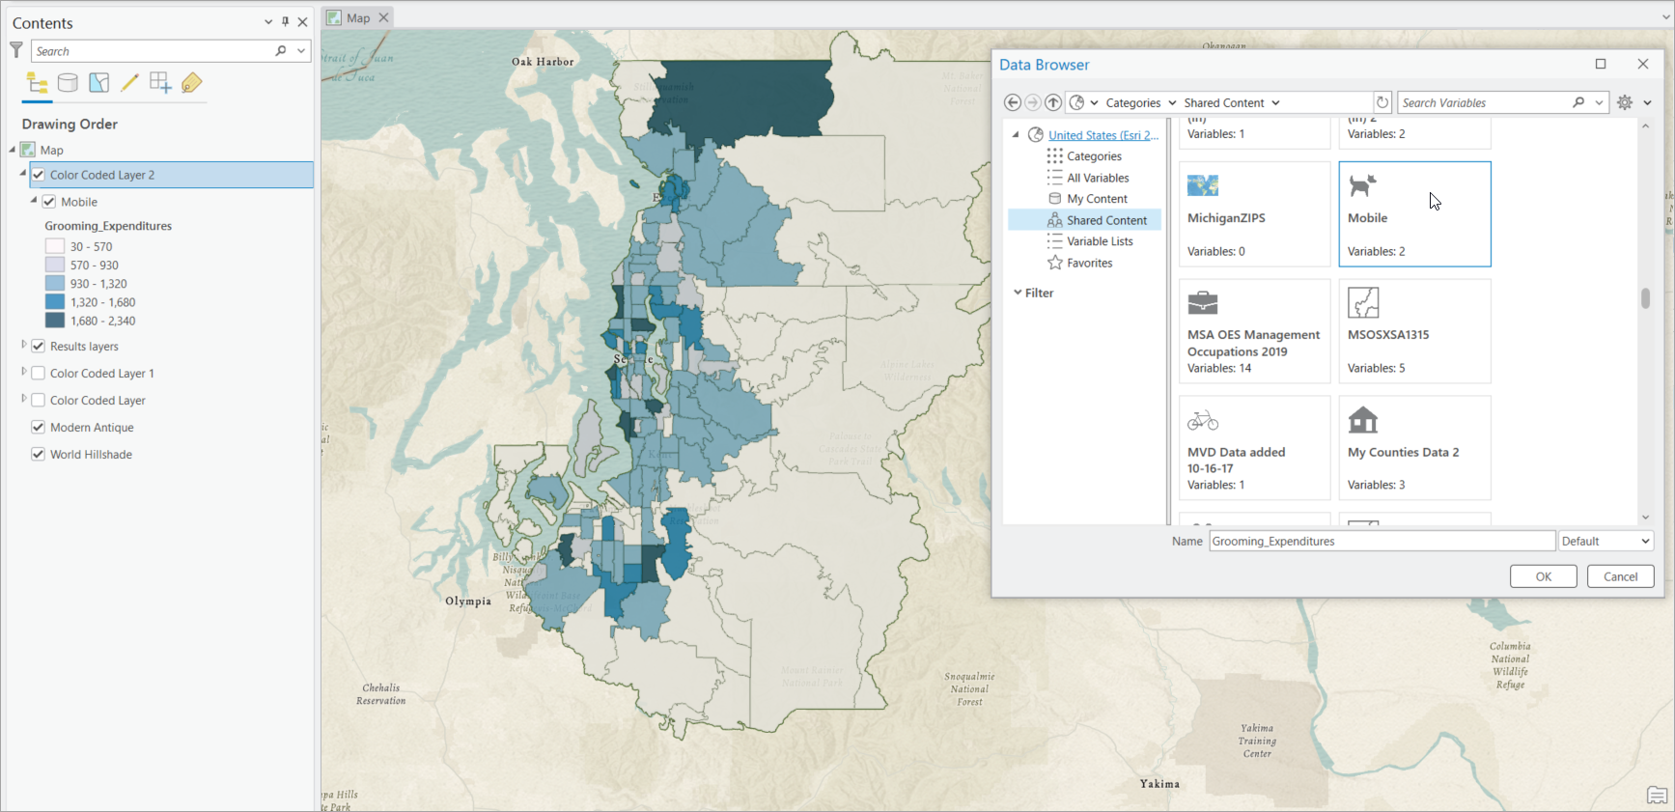Click the Data Browser refresh icon
1675x812 pixels.
pyautogui.click(x=1382, y=102)
